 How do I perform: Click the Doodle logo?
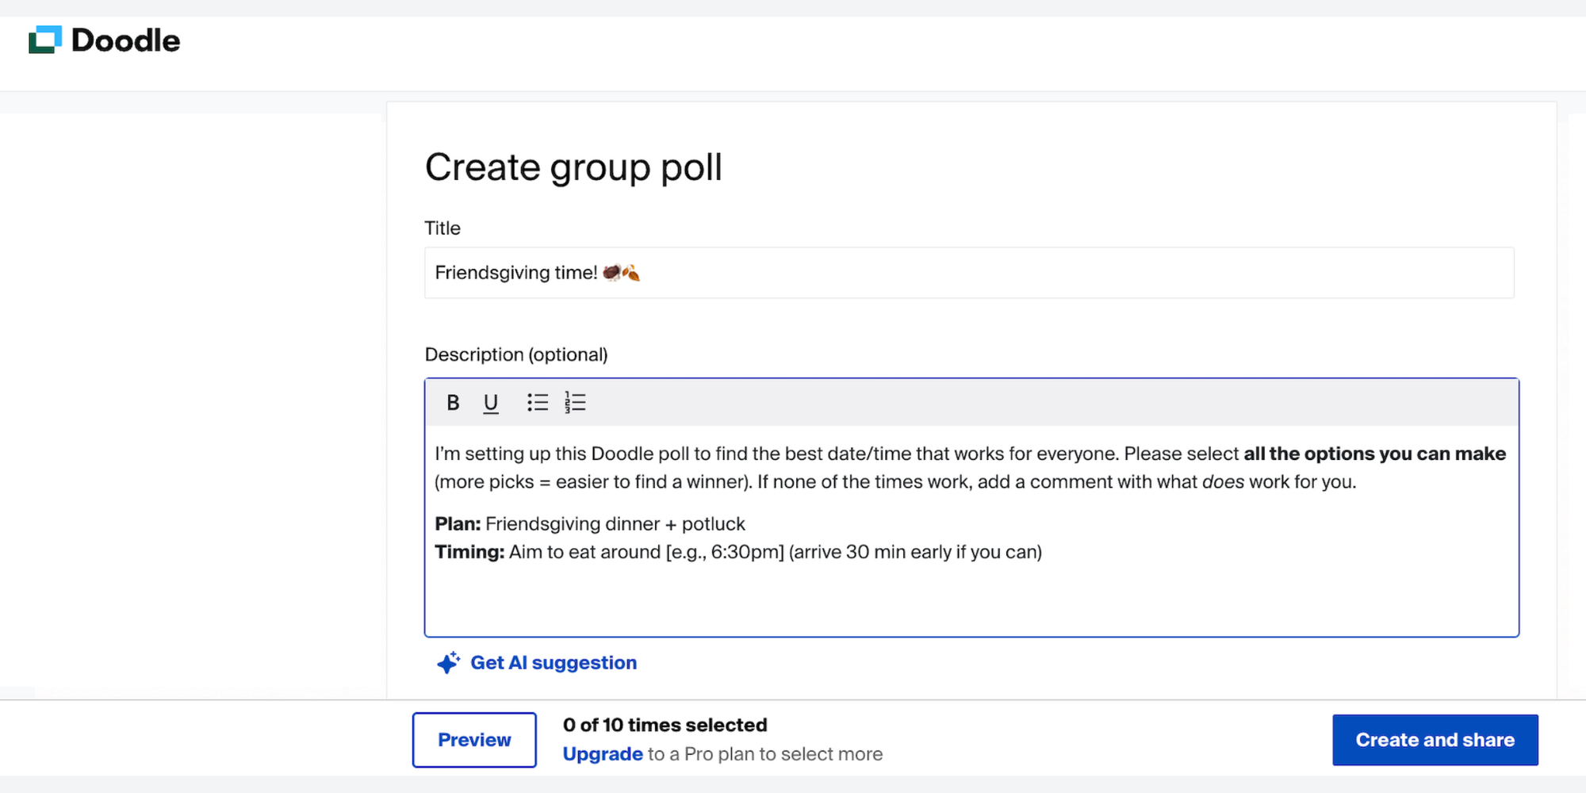click(104, 40)
